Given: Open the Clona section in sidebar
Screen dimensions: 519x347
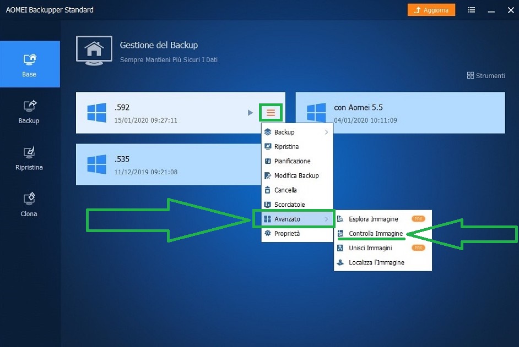Looking at the screenshot, I should [x=29, y=205].
